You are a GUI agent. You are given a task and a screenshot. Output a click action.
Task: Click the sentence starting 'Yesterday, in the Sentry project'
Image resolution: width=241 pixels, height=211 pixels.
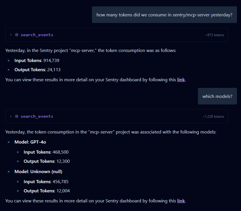tap(91, 51)
